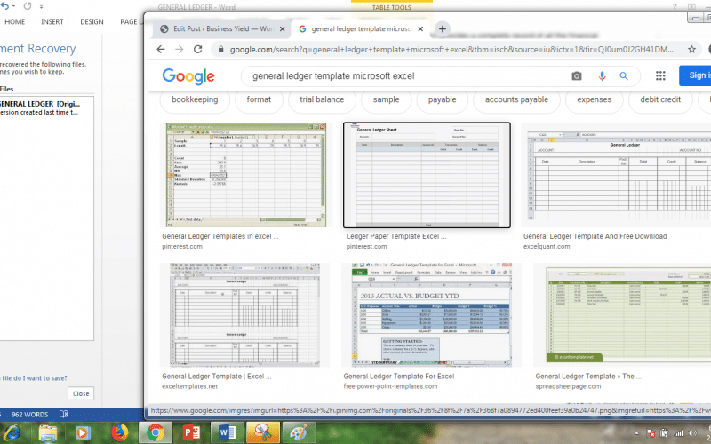The width and height of the screenshot is (711, 444).
Task: Open the INSERT ribbon tab in Word
Action: click(x=52, y=21)
